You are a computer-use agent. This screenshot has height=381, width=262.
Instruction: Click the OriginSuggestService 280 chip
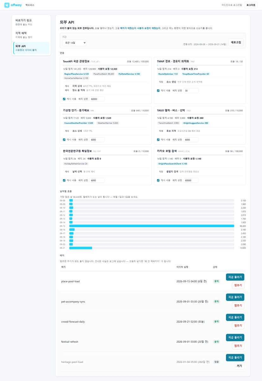[196, 123]
